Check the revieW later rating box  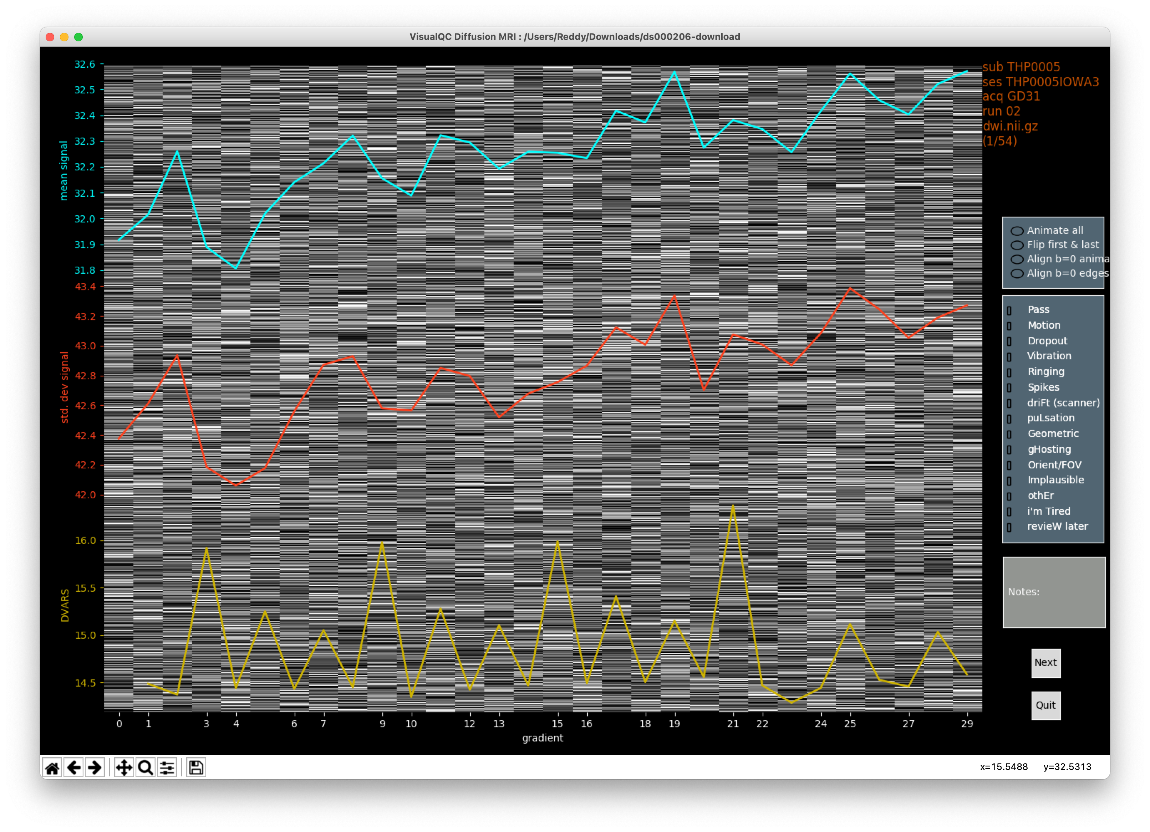point(1009,527)
